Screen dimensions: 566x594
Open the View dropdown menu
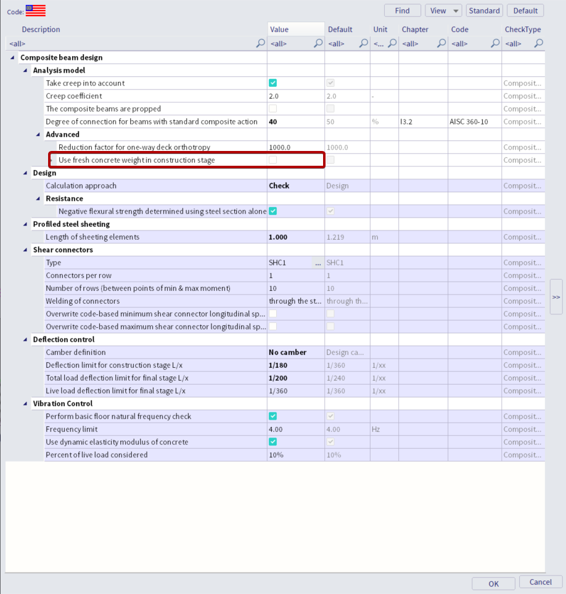(x=444, y=10)
